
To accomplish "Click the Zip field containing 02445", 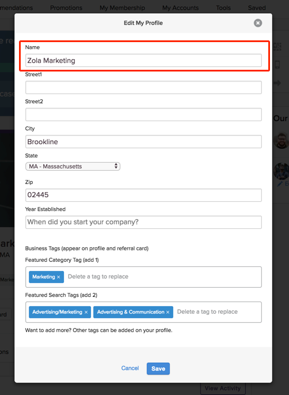I will [143, 195].
